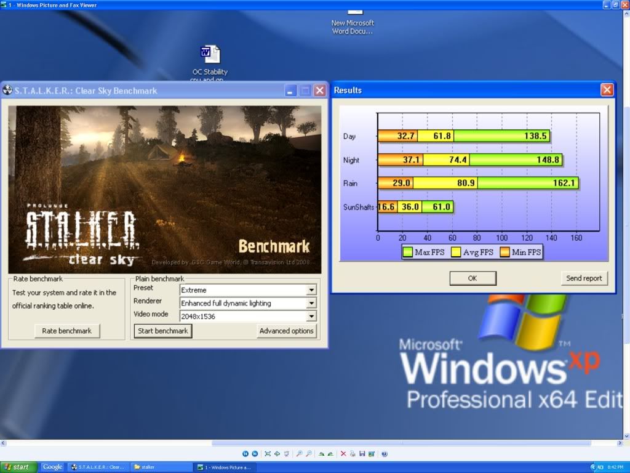Click the Best Fit icon in the viewer toolbar
Screen dimensions: 630x473
[268, 454]
